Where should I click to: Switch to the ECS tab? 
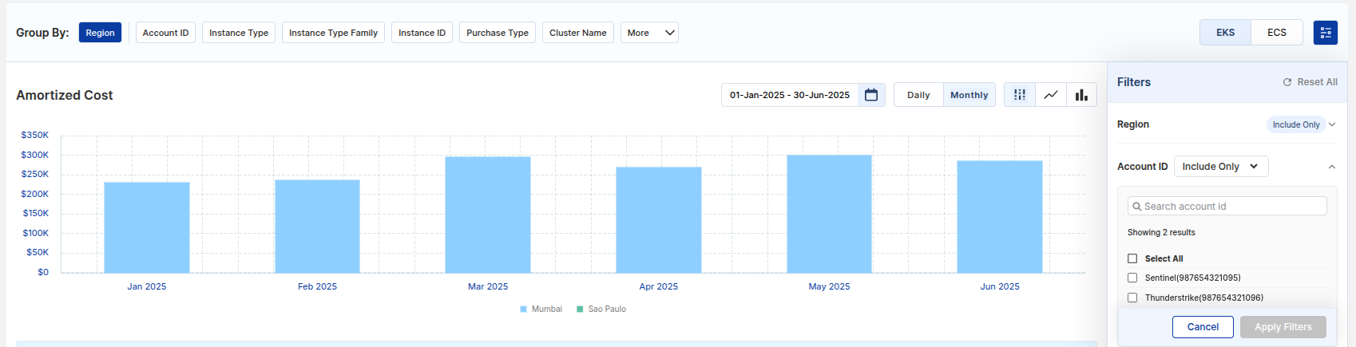pos(1277,33)
